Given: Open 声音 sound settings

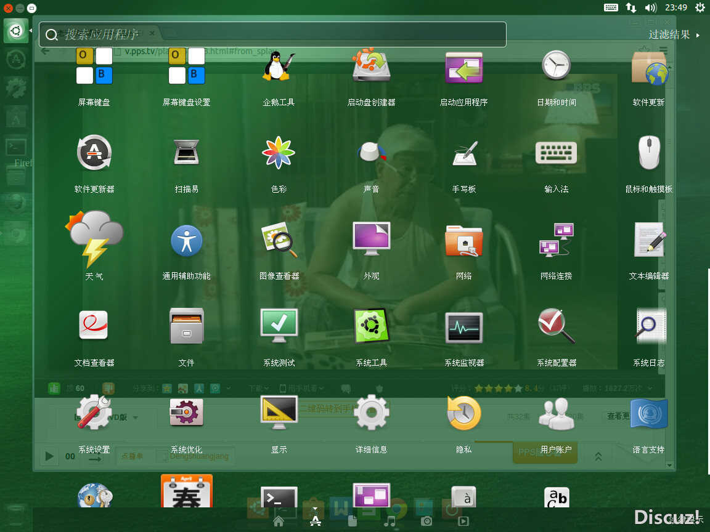Looking at the screenshot, I should click(371, 152).
